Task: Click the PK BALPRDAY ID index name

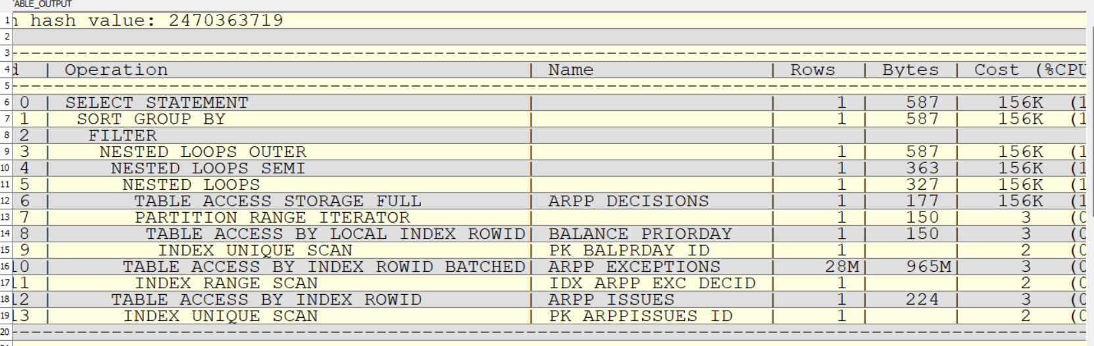Action: tap(629, 250)
